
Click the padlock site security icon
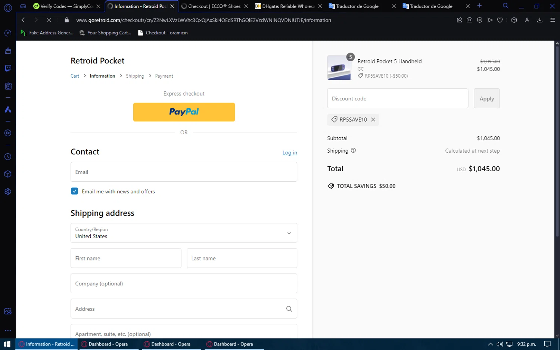(67, 20)
